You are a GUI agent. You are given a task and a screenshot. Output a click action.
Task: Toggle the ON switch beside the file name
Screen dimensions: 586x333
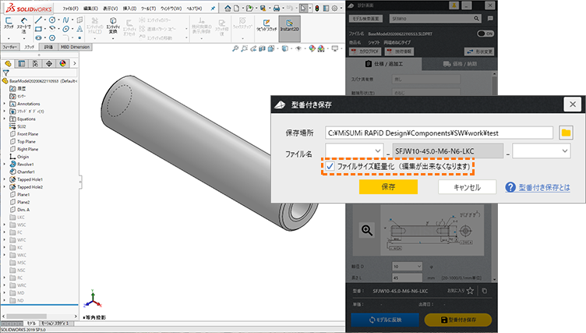click(485, 34)
